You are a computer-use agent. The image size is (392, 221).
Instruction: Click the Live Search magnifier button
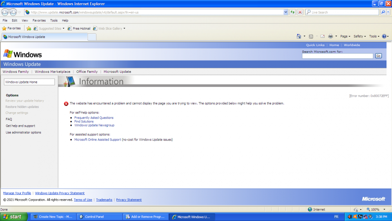coord(383,12)
